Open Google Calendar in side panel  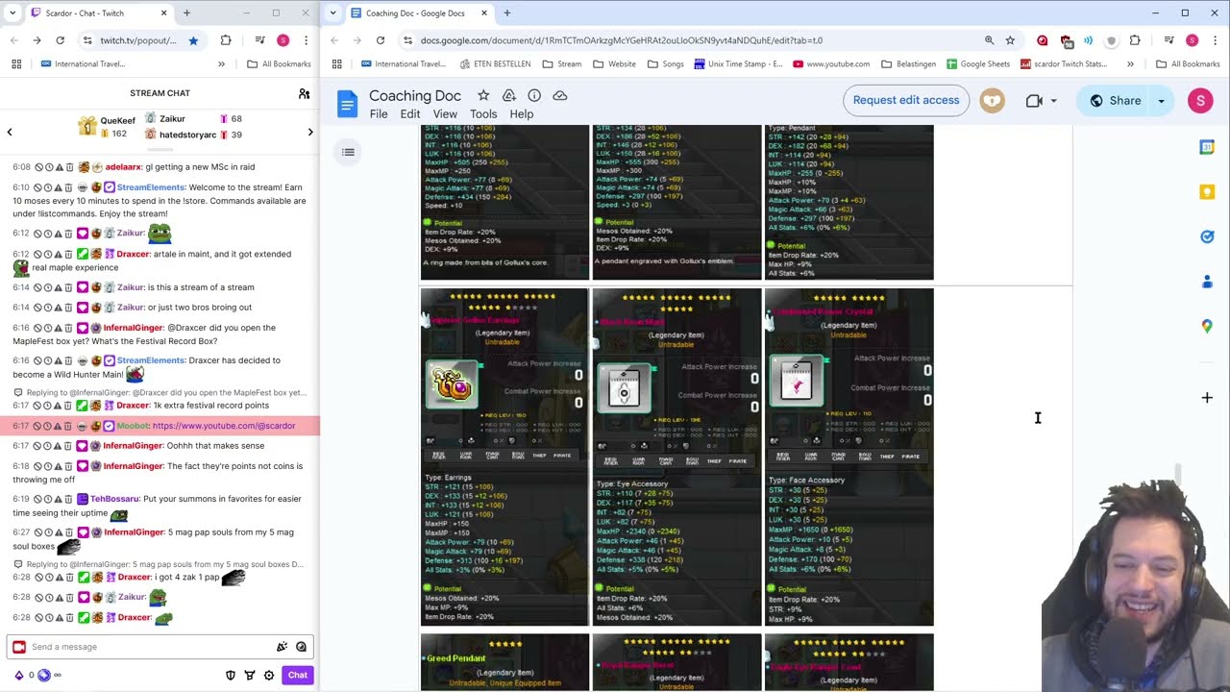(x=1207, y=147)
